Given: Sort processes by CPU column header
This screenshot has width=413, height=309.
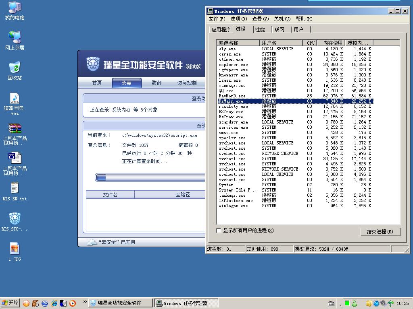Looking at the screenshot, I should [310, 43].
